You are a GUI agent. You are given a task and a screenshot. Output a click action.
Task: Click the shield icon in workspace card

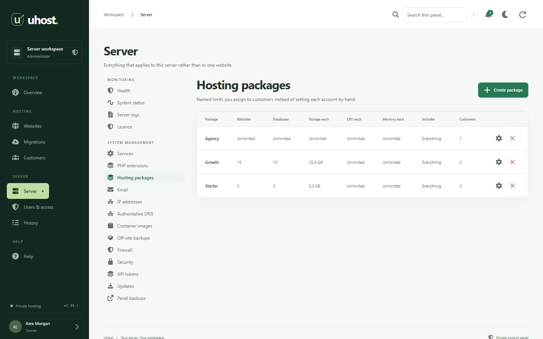(75, 52)
